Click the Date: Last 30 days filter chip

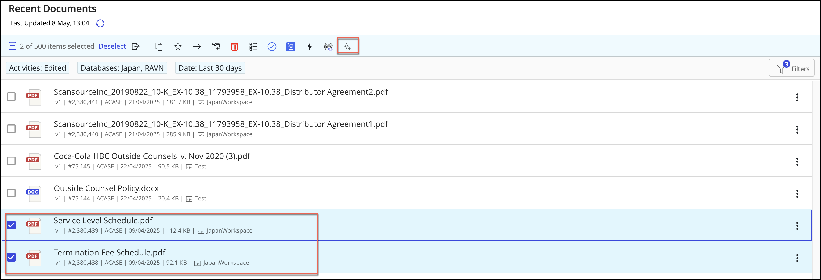(210, 68)
